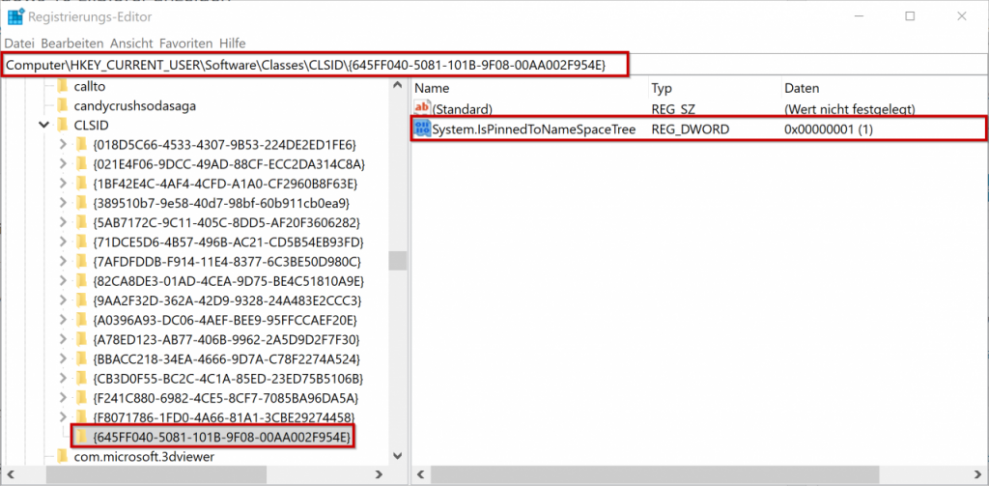This screenshot has height=486, width=989.
Task: Expand the {A0396A93-DC06-4AEF-BEE9-95FFCCAEF20E} key
Action: click(64, 319)
